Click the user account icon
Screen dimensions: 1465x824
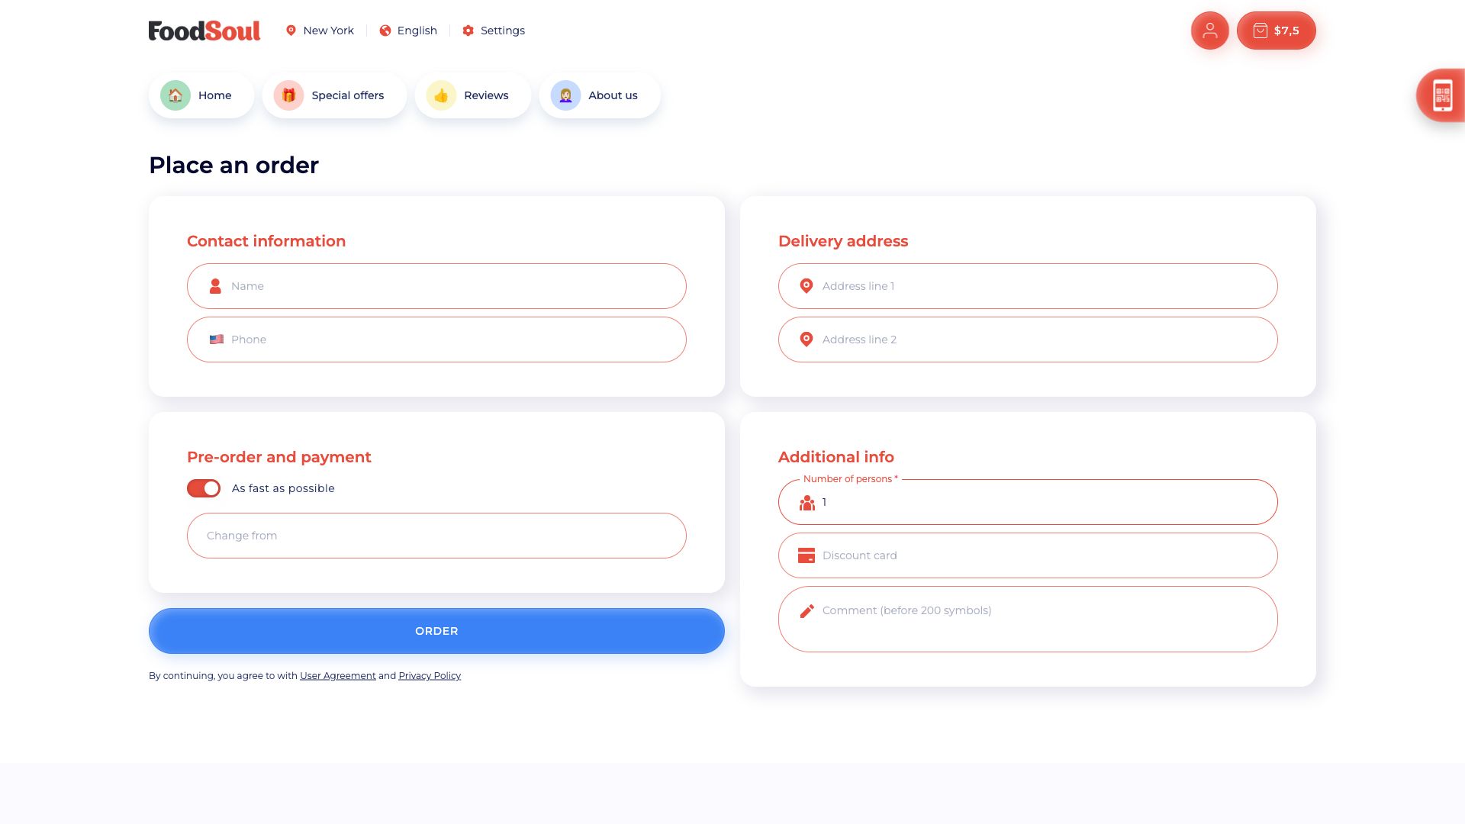pos(1209,31)
